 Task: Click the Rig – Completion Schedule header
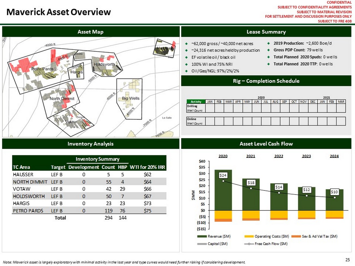tap(266, 81)
